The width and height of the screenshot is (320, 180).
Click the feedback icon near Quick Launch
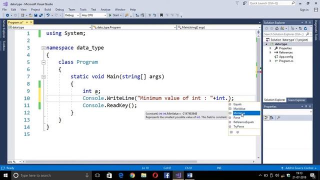tap(244, 3)
